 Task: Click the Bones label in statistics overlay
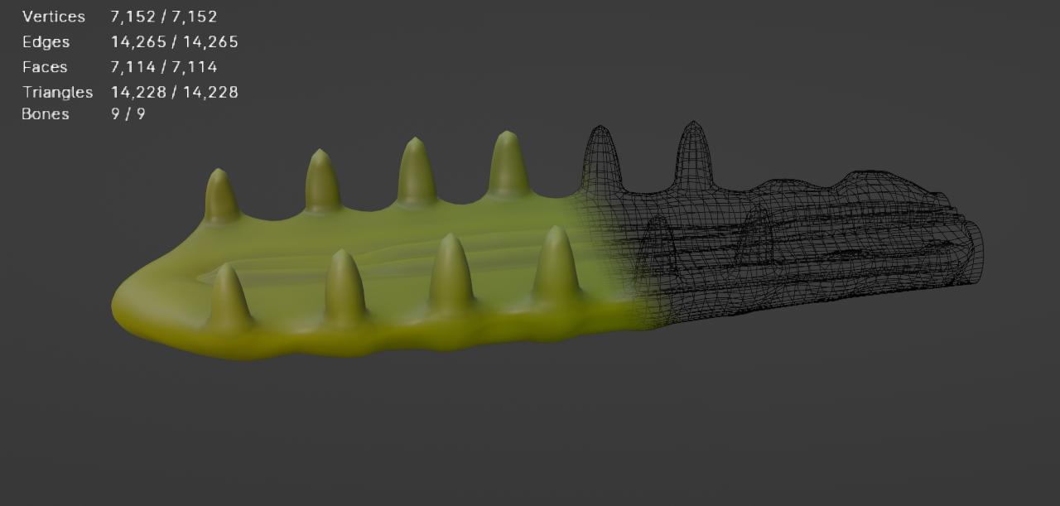[46, 114]
